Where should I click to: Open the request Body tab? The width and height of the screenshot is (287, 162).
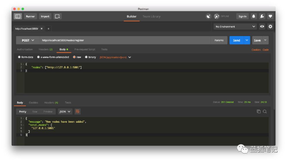click(64, 50)
